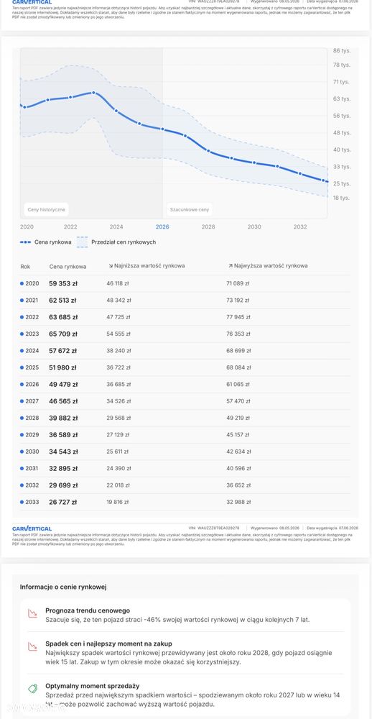Click the 46 565 zł market price

[63, 401]
